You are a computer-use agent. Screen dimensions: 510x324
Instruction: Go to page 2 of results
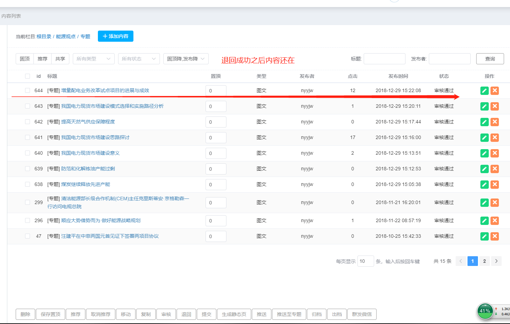(x=484, y=261)
